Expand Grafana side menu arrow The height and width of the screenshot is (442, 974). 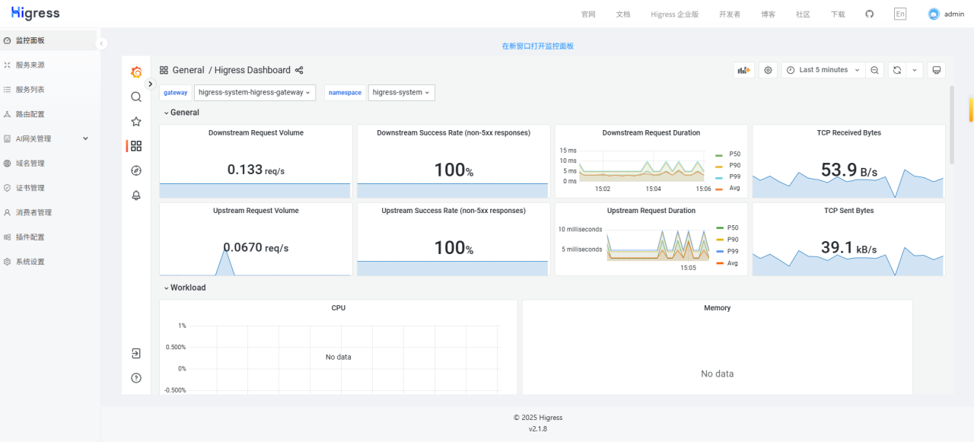coord(151,84)
